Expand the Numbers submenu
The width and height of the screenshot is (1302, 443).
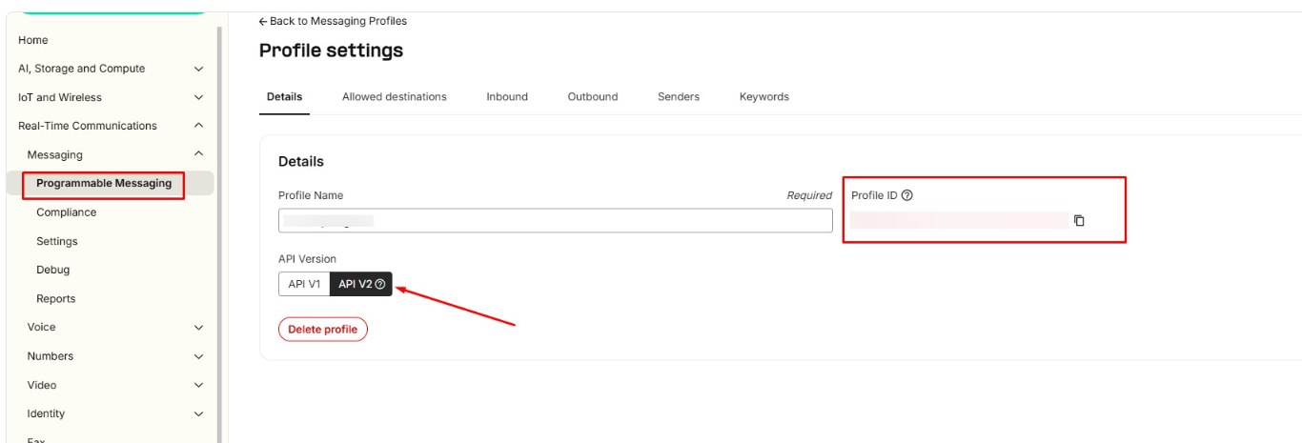tap(198, 356)
